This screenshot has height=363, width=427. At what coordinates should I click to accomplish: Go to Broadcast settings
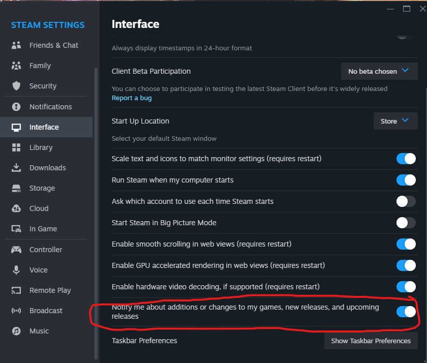point(46,311)
